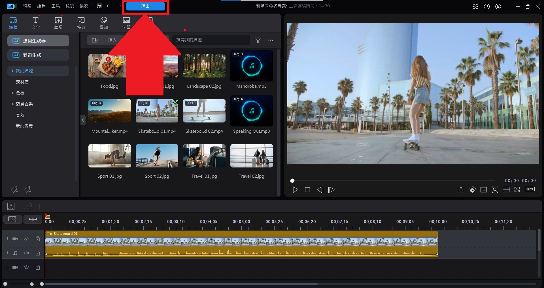Mute audio track 1 speaker icon

[x=26, y=253]
